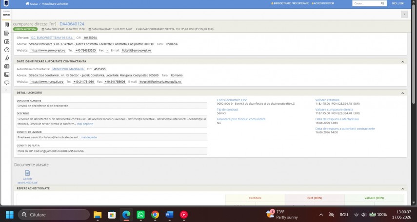Viewport: 417px width, 222px height.
Task: Switch language to RO
Action: 395,3
